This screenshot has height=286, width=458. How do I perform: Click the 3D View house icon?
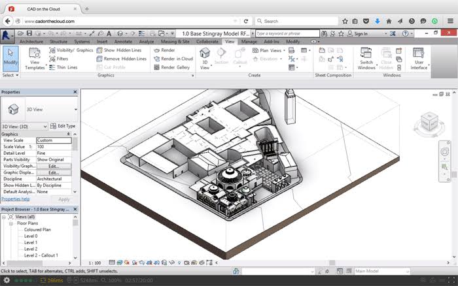click(205, 53)
